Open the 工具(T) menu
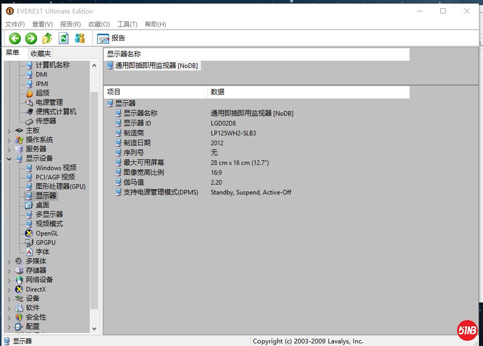483x346 pixels. [127, 24]
